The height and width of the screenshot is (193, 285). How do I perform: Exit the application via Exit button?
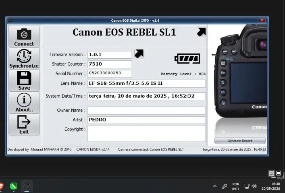pos(24,125)
